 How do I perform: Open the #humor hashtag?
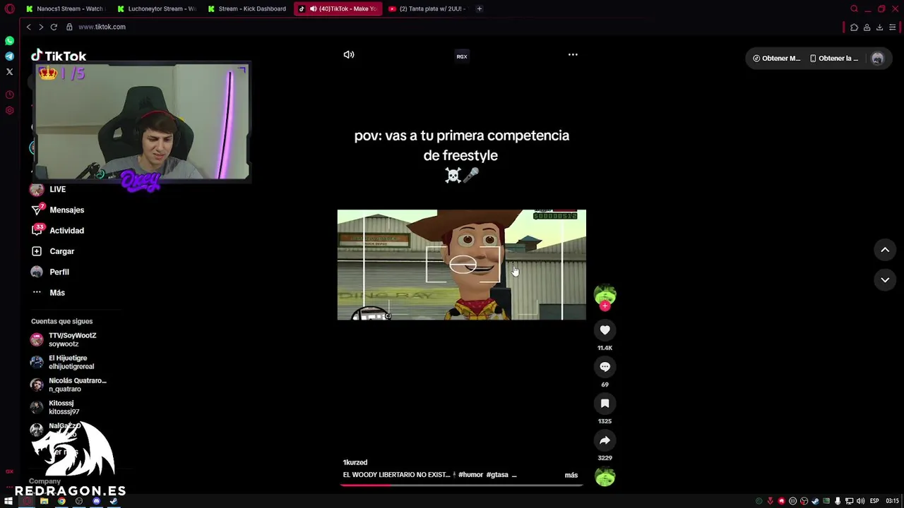[470, 475]
